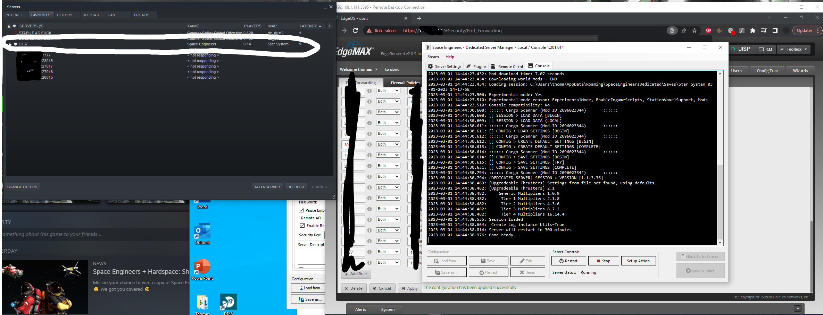Bookmark this page with the star icon
Image resolution: width=823 pixels, height=315 pixels.
coord(695,30)
